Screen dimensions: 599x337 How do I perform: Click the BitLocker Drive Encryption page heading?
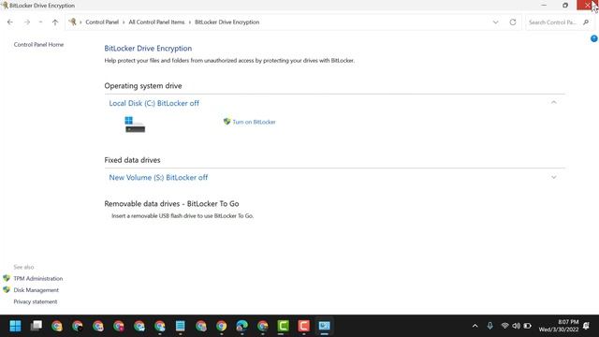148,49
